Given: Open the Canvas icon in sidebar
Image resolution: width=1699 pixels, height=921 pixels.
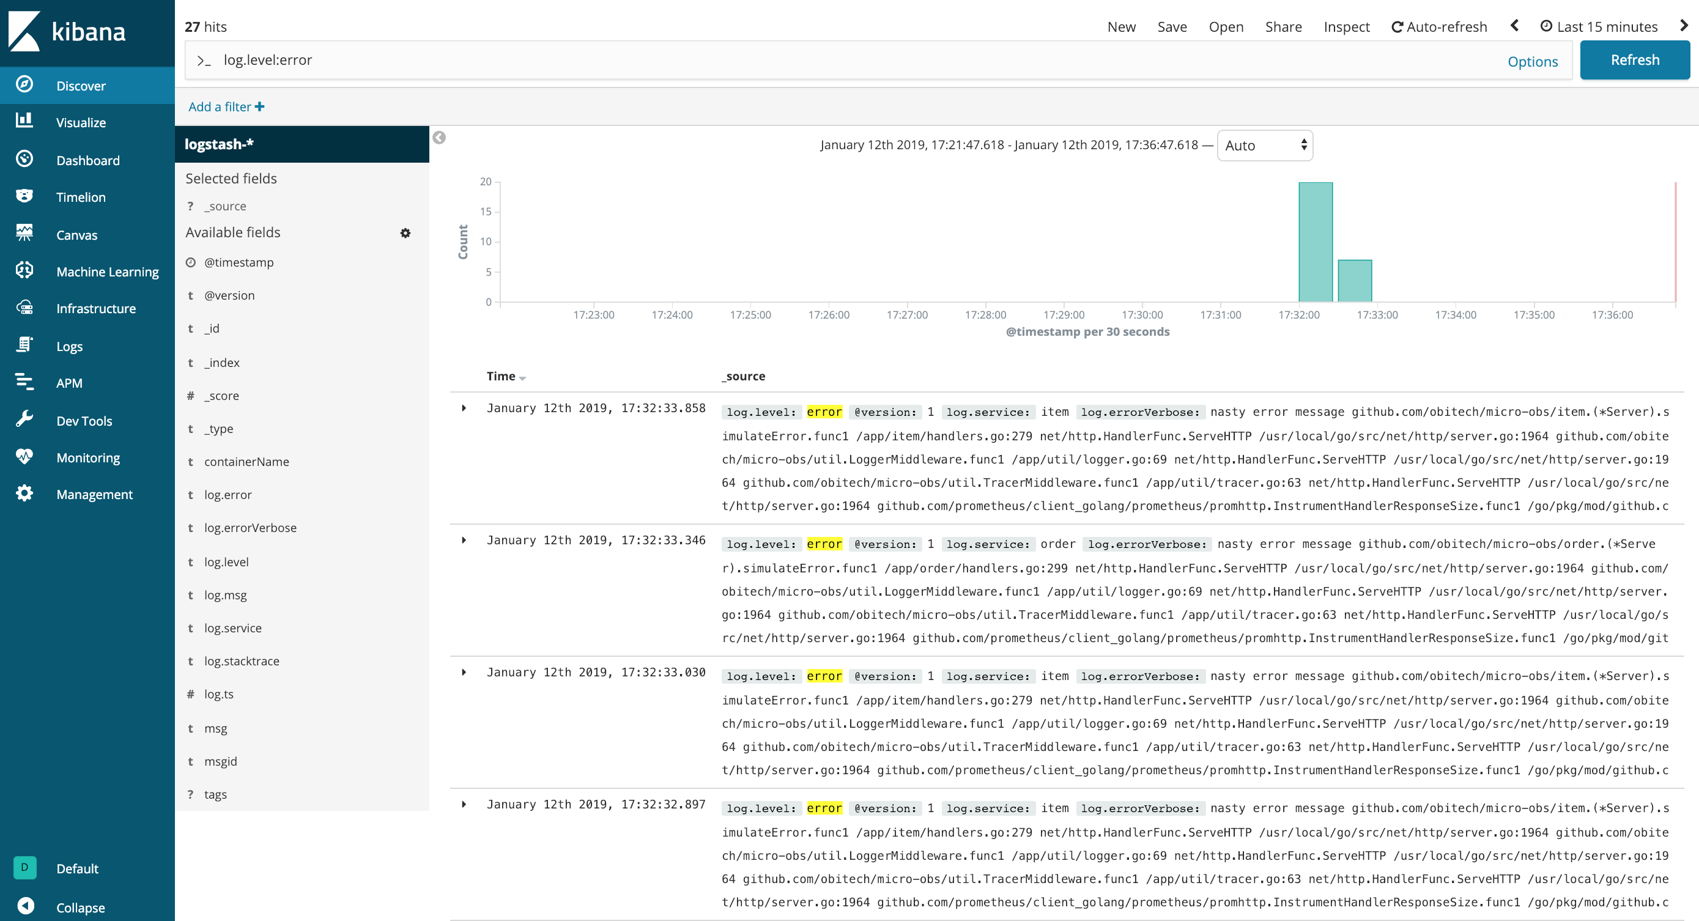Looking at the screenshot, I should [24, 233].
